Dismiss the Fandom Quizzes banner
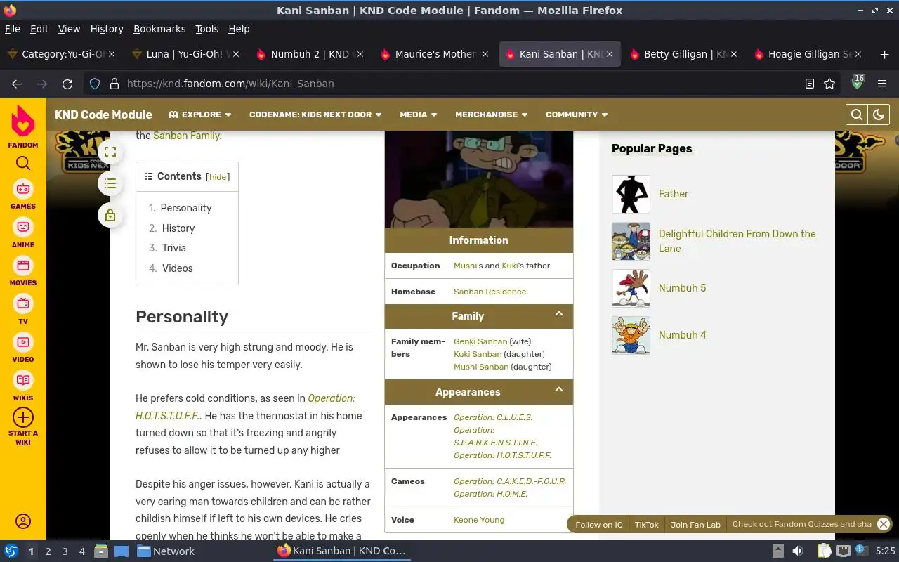 point(884,524)
